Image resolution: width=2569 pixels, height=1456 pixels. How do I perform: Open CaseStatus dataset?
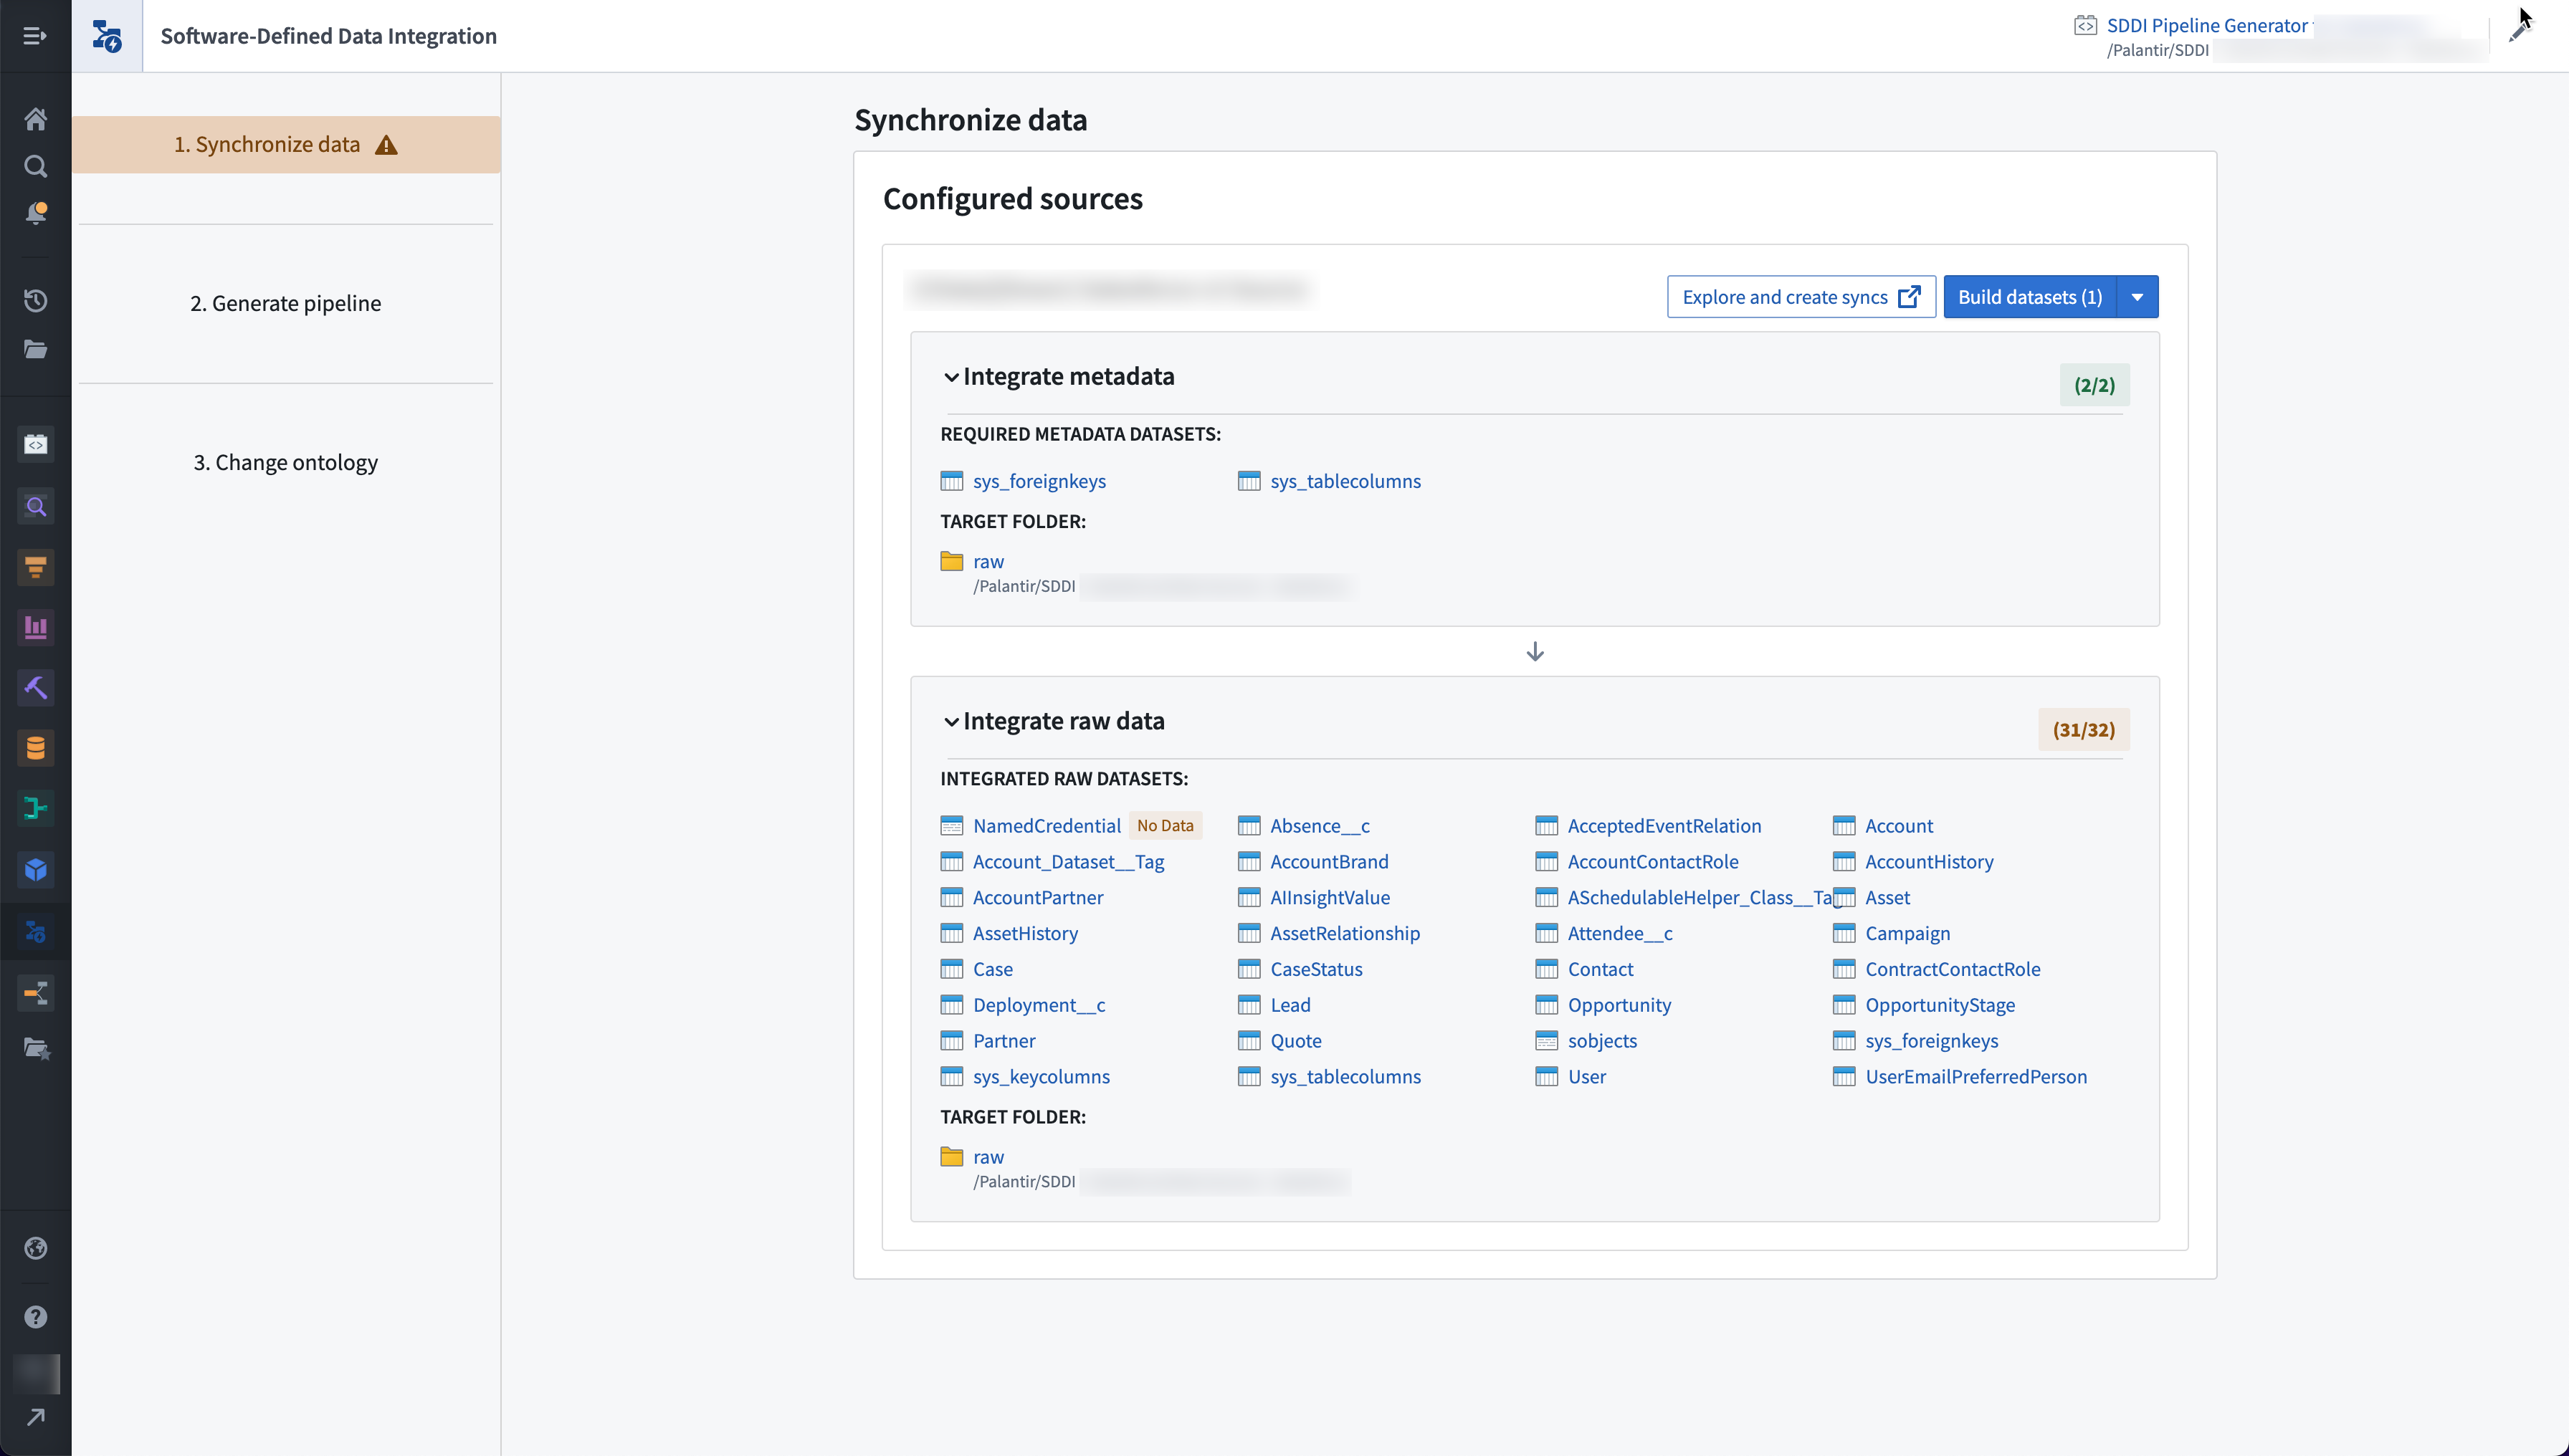tap(1315, 970)
